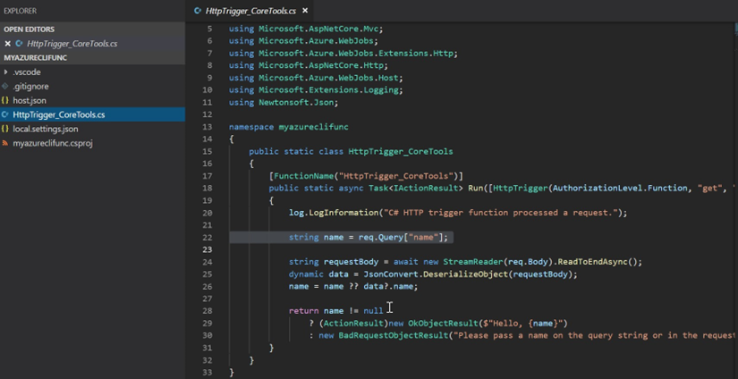Open local.settings.json in the explorer
Image resolution: width=738 pixels, height=379 pixels.
(x=45, y=129)
